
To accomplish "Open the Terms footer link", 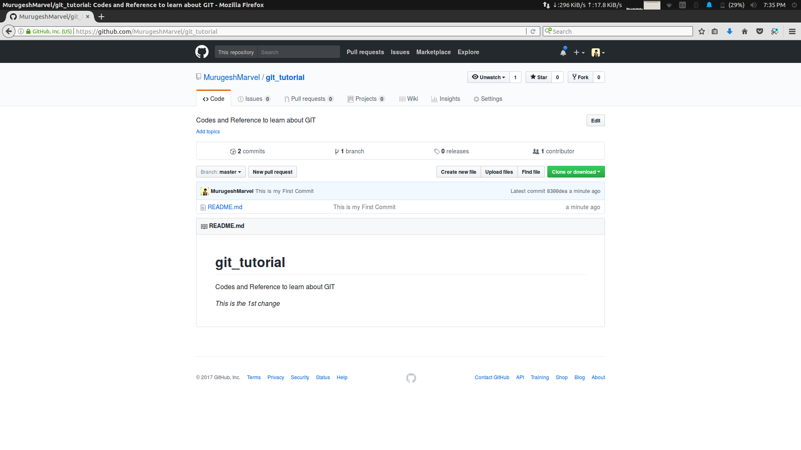I will point(254,377).
